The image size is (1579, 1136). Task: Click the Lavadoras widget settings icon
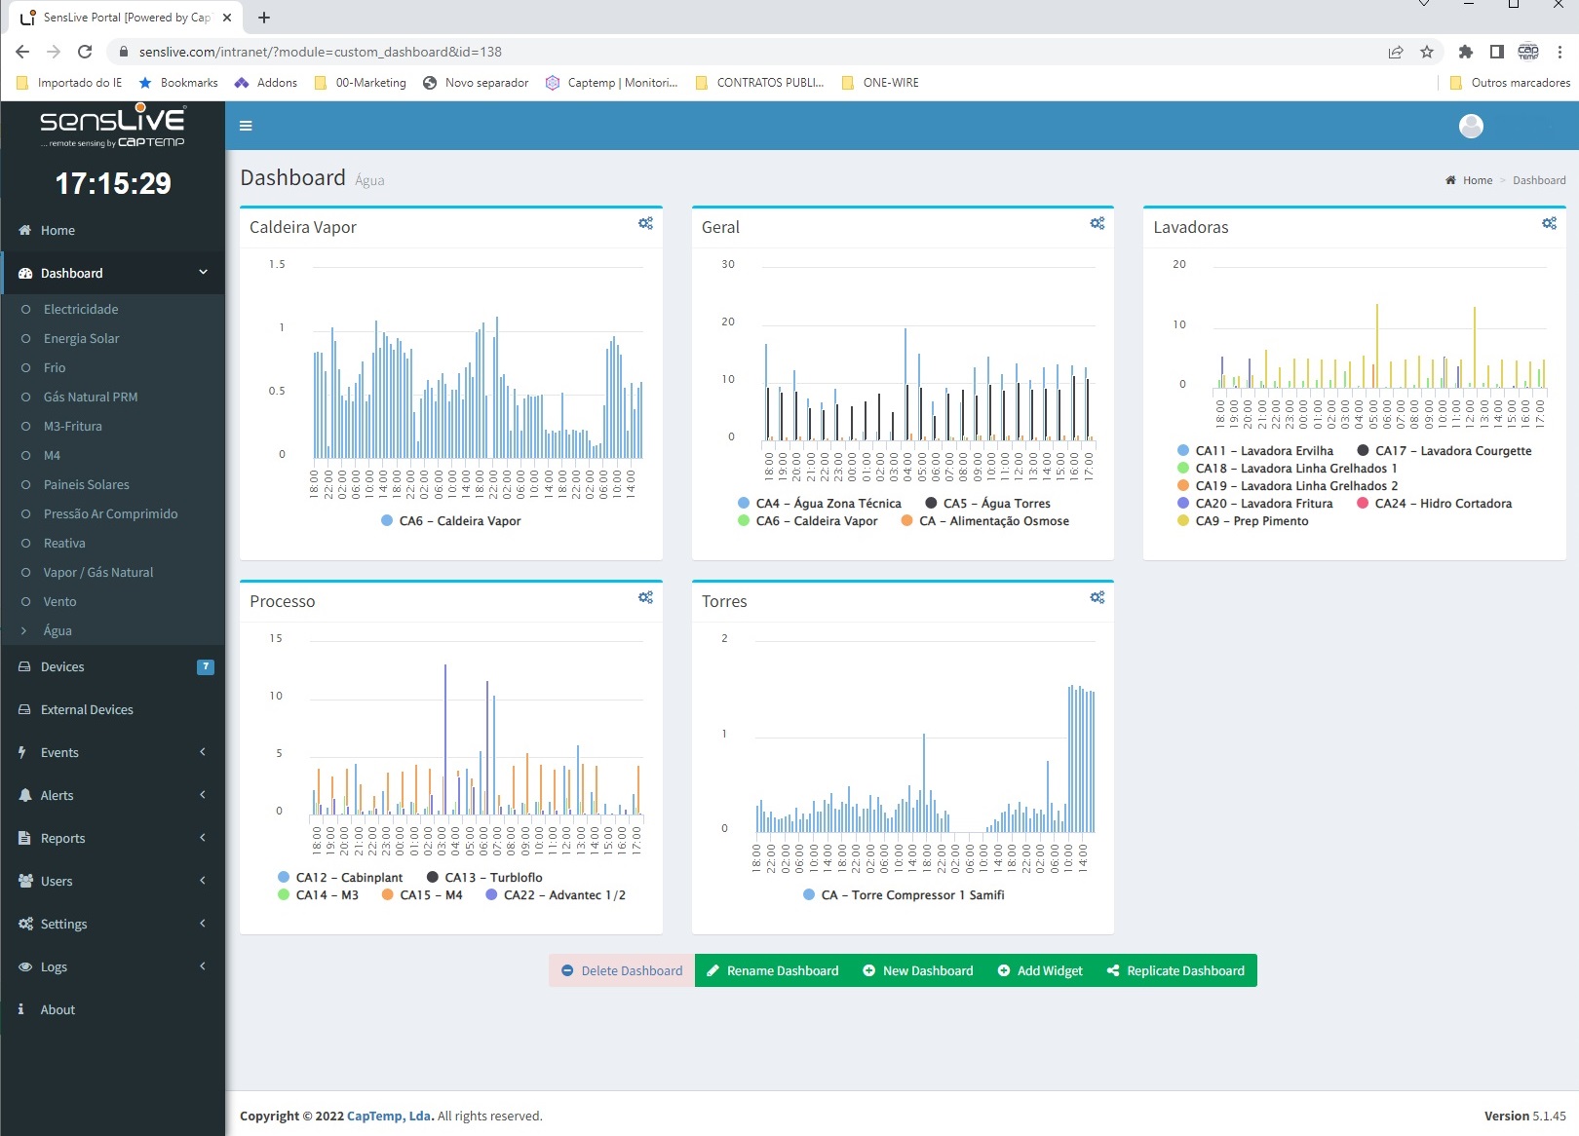coord(1549,223)
